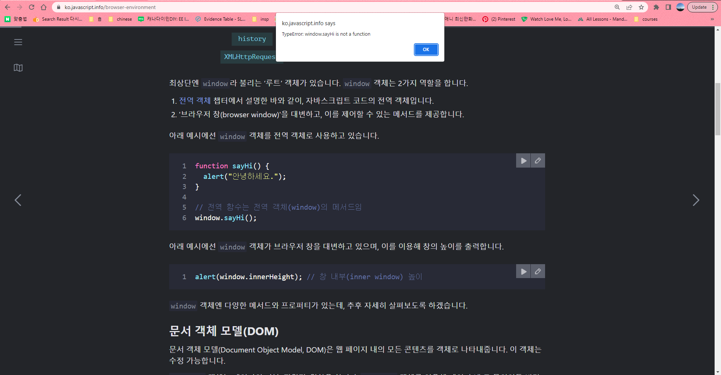This screenshot has width=721, height=375.
Task: Reload the current page
Action: pos(32,7)
